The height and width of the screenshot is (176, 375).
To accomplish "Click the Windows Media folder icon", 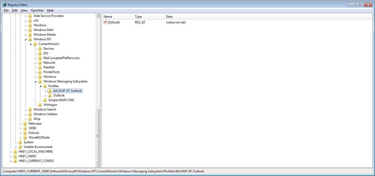I will click(x=30, y=35).
